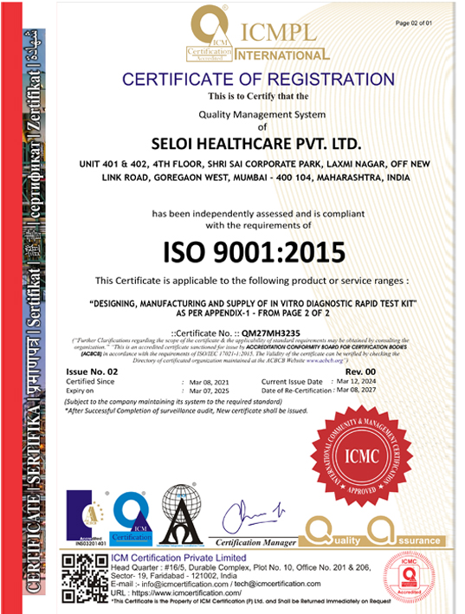Click the 'Issue No. 02' text

tap(92, 372)
